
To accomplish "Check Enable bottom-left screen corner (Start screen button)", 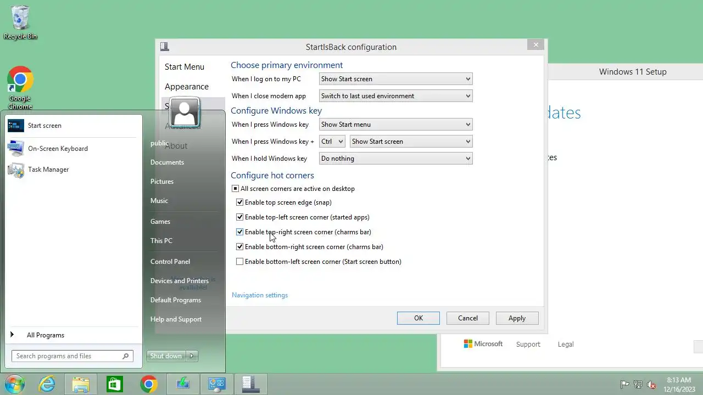I will tap(239, 262).
